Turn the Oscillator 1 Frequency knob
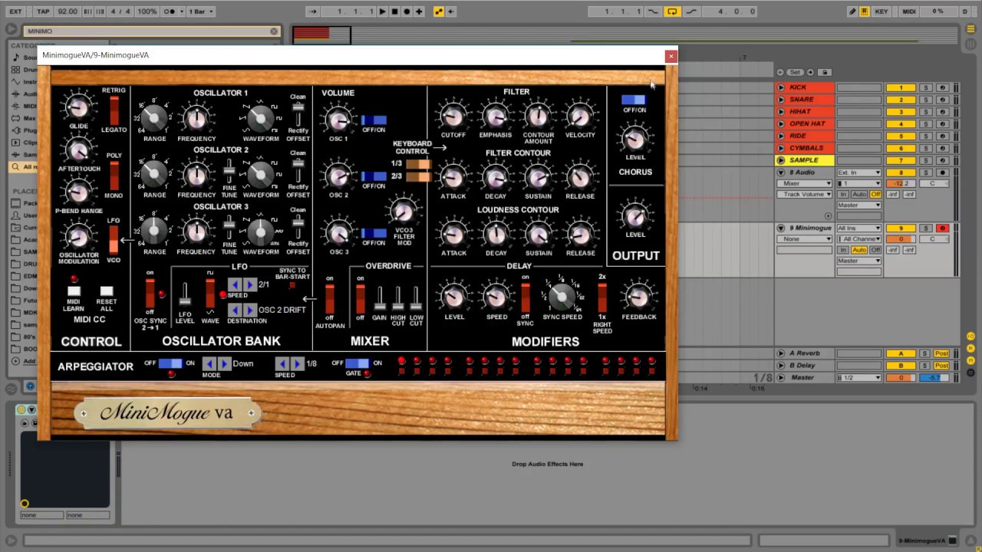The height and width of the screenshot is (552, 982). [196, 118]
